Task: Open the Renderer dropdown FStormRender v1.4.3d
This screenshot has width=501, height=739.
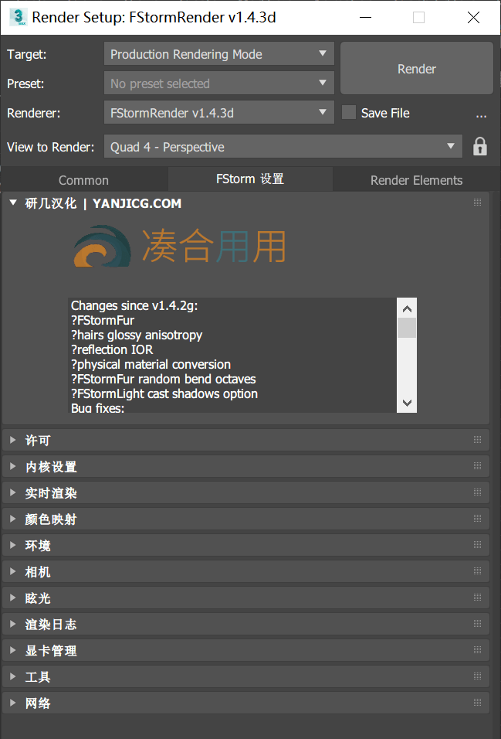Action: coord(219,113)
